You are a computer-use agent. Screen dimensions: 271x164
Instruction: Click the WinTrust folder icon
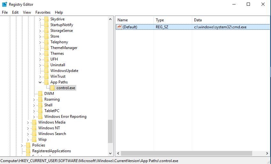pos(46,76)
